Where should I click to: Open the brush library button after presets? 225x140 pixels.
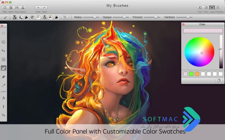pos(65,17)
